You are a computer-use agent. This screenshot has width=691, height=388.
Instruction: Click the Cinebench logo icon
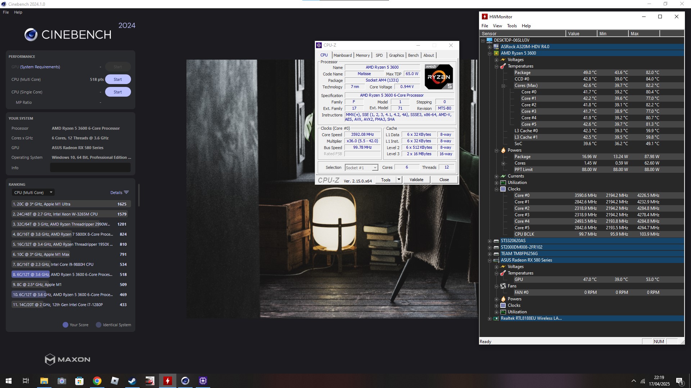coord(31,34)
